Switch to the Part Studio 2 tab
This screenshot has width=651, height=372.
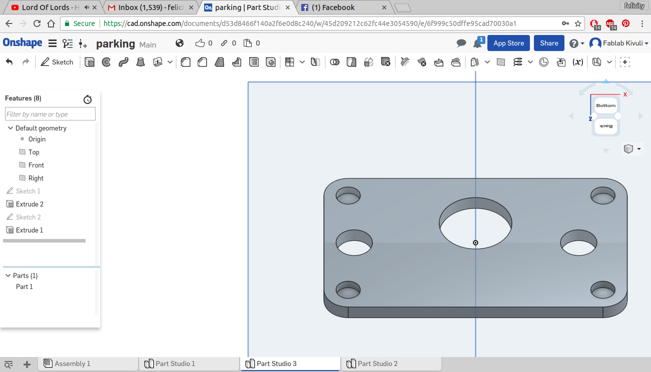(x=377, y=363)
